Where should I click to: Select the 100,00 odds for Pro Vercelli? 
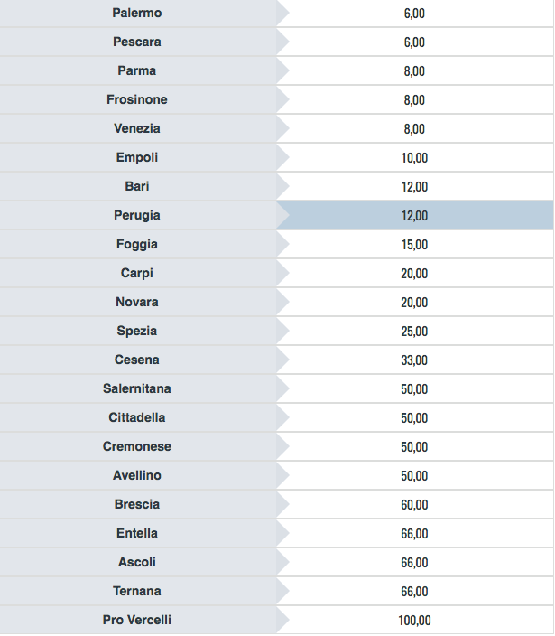coord(414,620)
